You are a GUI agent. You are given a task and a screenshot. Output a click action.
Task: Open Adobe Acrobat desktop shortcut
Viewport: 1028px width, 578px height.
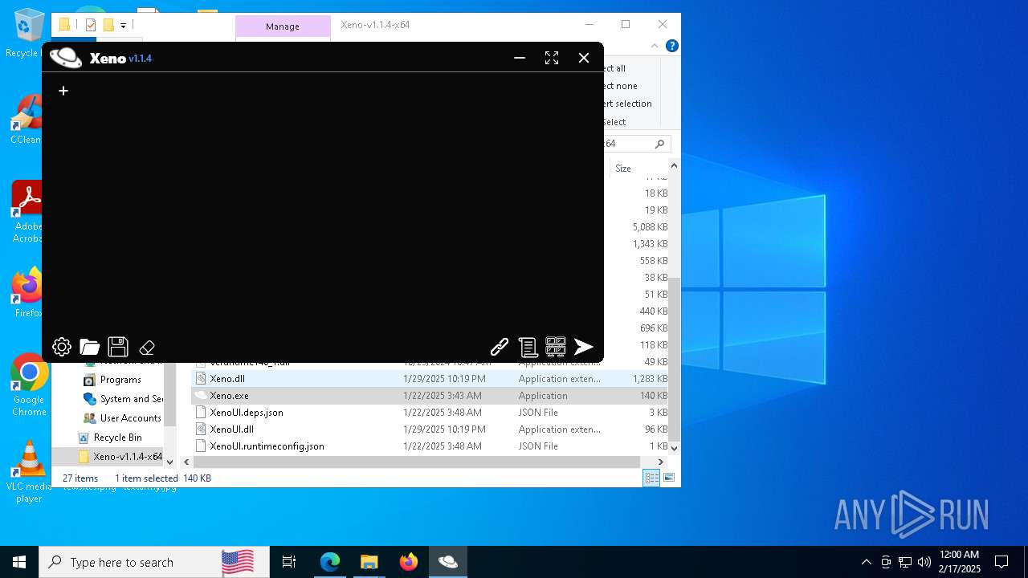tap(29, 211)
